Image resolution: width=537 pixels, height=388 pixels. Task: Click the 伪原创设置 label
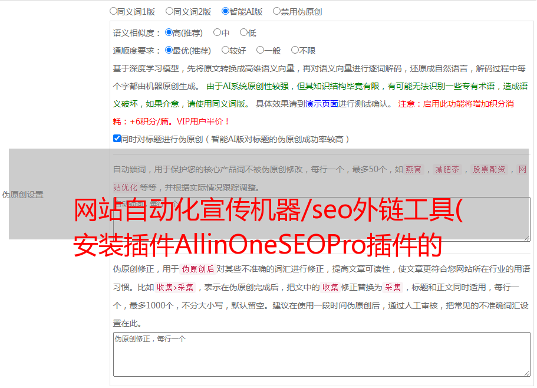coord(23,195)
